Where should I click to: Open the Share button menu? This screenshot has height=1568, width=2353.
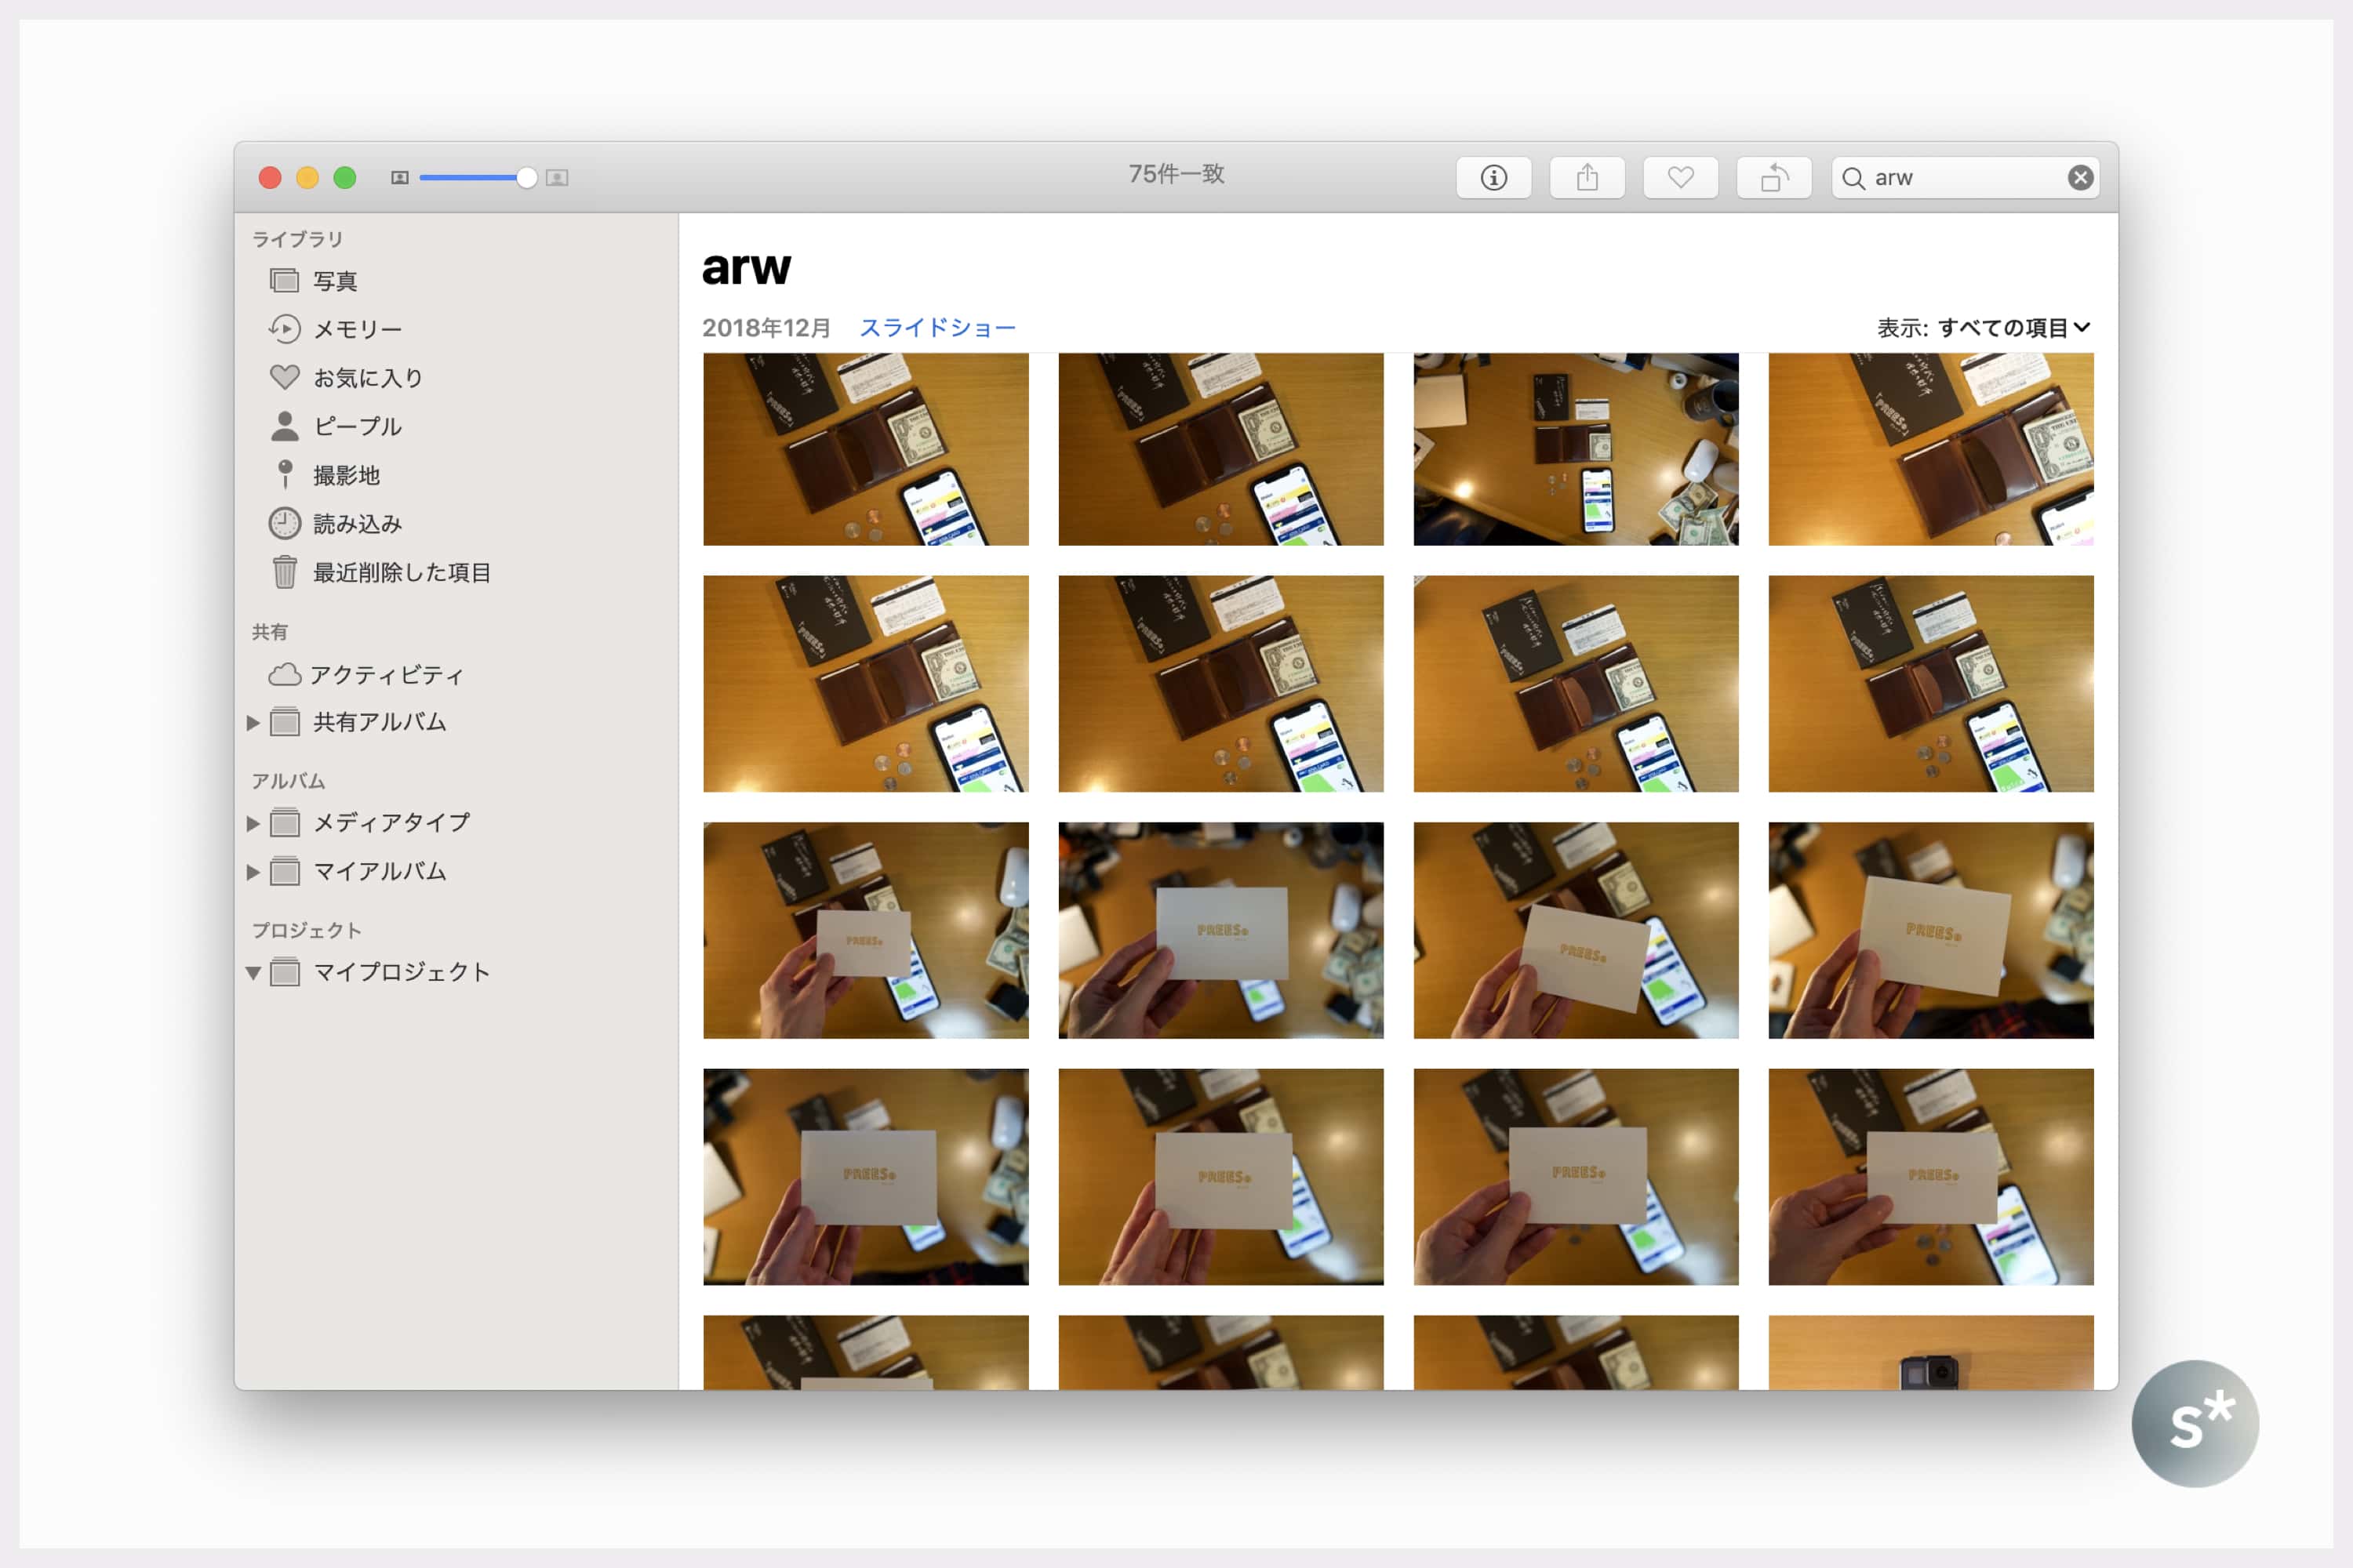point(1587,178)
